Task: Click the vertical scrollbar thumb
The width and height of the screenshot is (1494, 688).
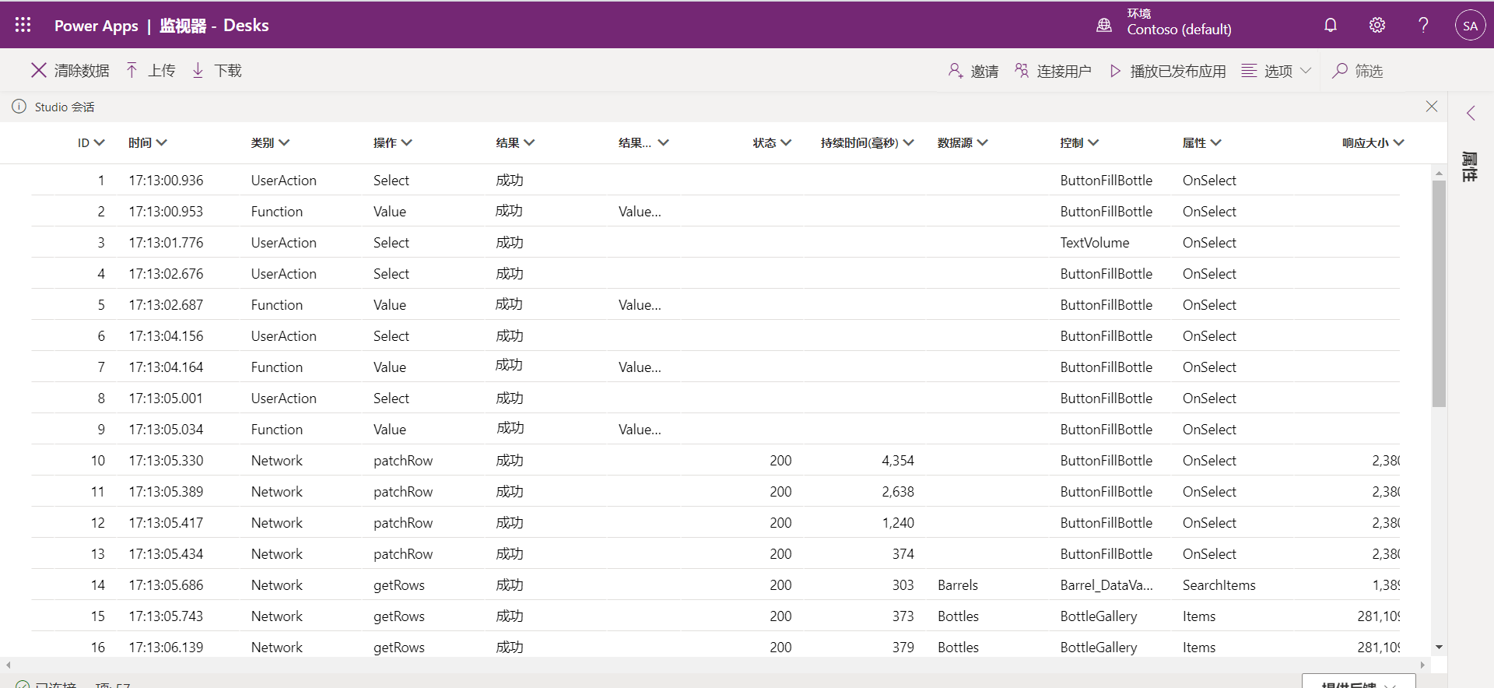Action: pyautogui.click(x=1439, y=293)
